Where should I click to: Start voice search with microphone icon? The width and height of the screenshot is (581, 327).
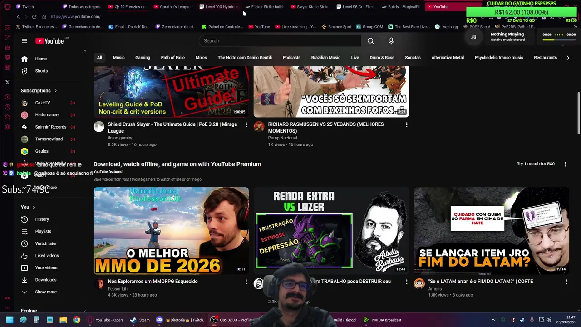pyautogui.click(x=391, y=41)
